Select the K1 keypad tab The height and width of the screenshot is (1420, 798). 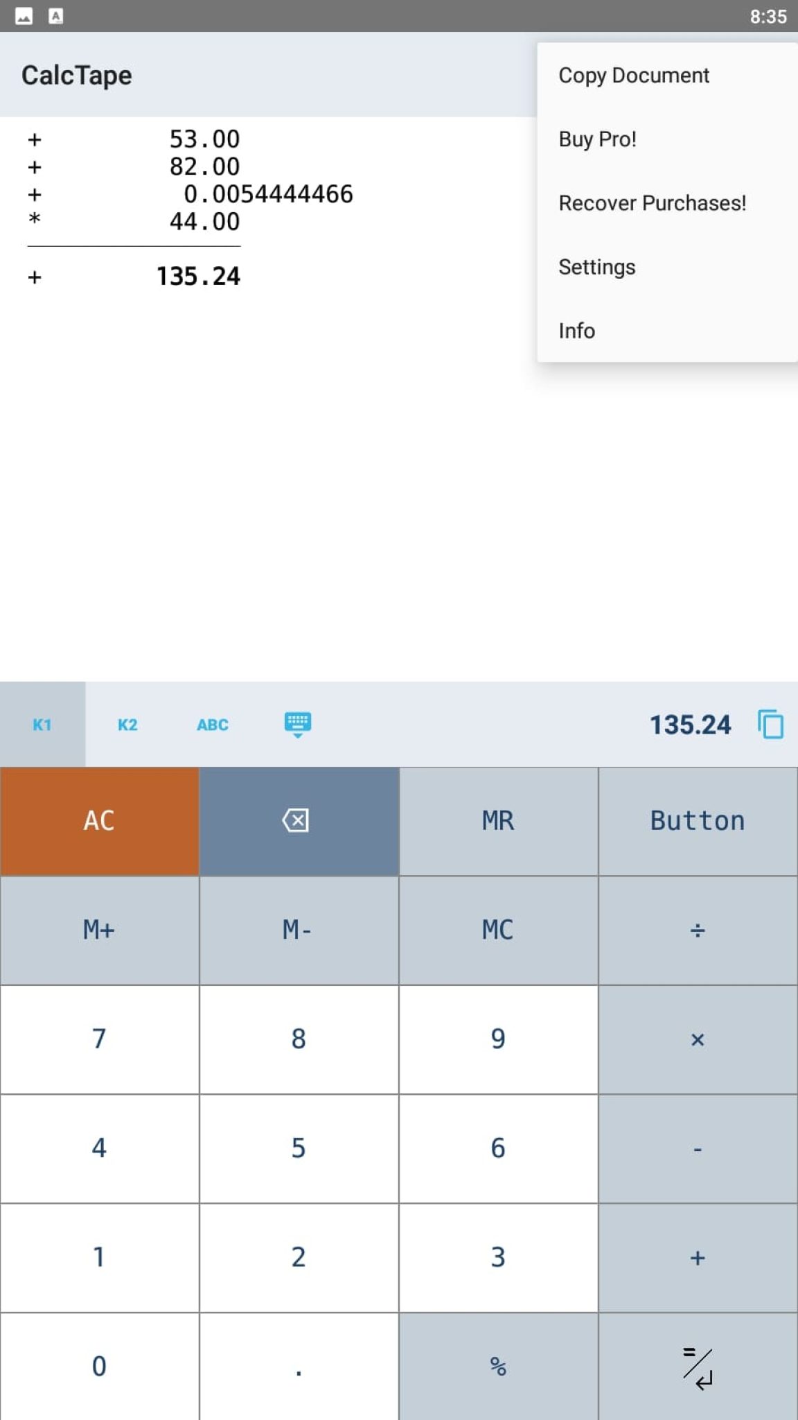tap(42, 725)
